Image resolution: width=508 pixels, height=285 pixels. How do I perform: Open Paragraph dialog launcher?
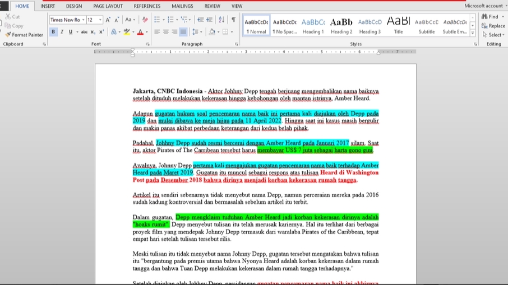tap(237, 44)
